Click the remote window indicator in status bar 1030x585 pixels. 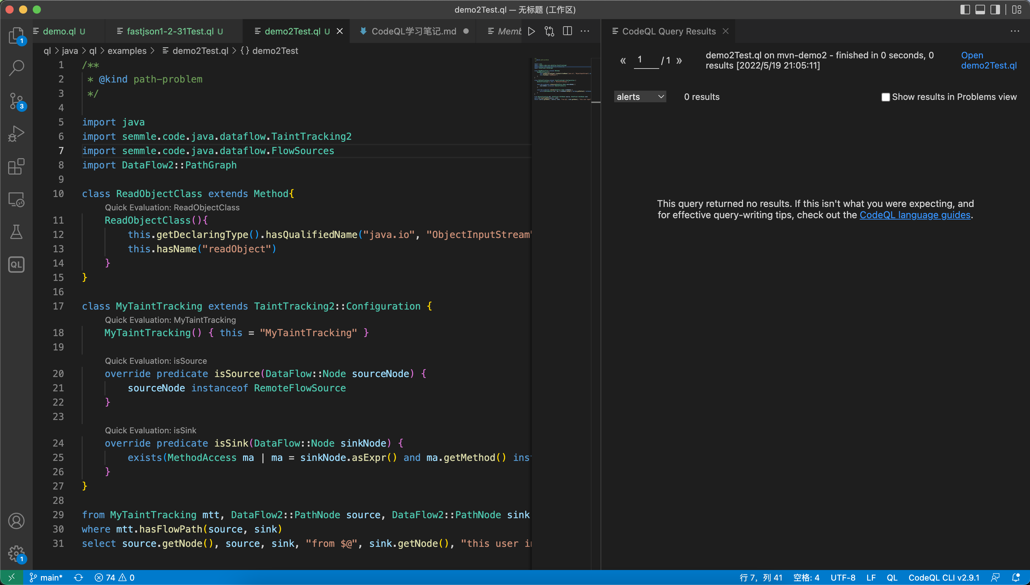click(x=12, y=577)
